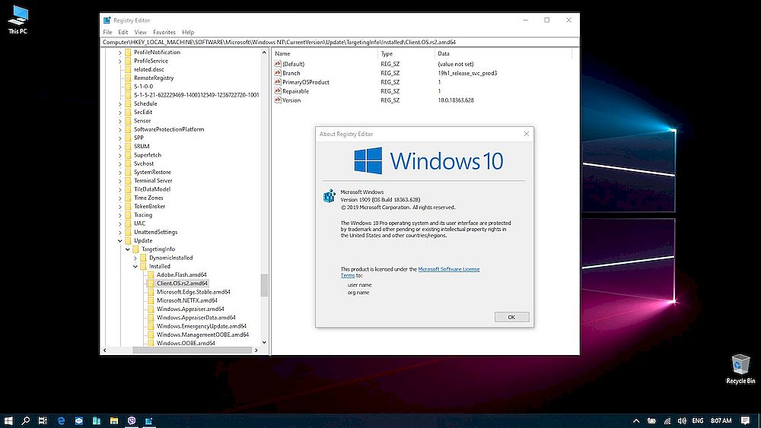Click the ENG language indicator
Image resolution: width=761 pixels, height=428 pixels.
[x=698, y=420]
